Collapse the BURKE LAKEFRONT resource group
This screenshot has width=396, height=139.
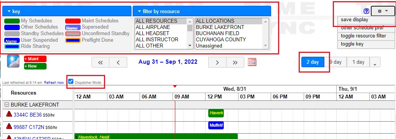tap(7, 105)
